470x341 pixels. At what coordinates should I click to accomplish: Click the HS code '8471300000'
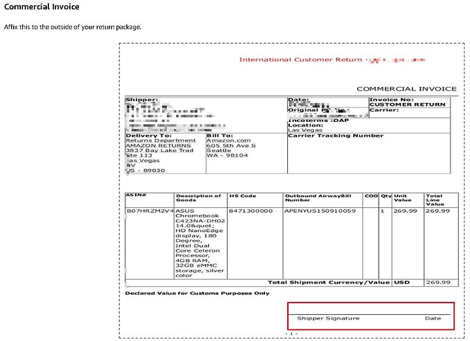coord(251,211)
